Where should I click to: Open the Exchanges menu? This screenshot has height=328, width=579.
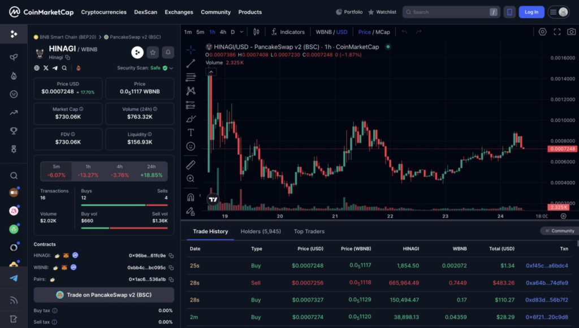coord(179,12)
